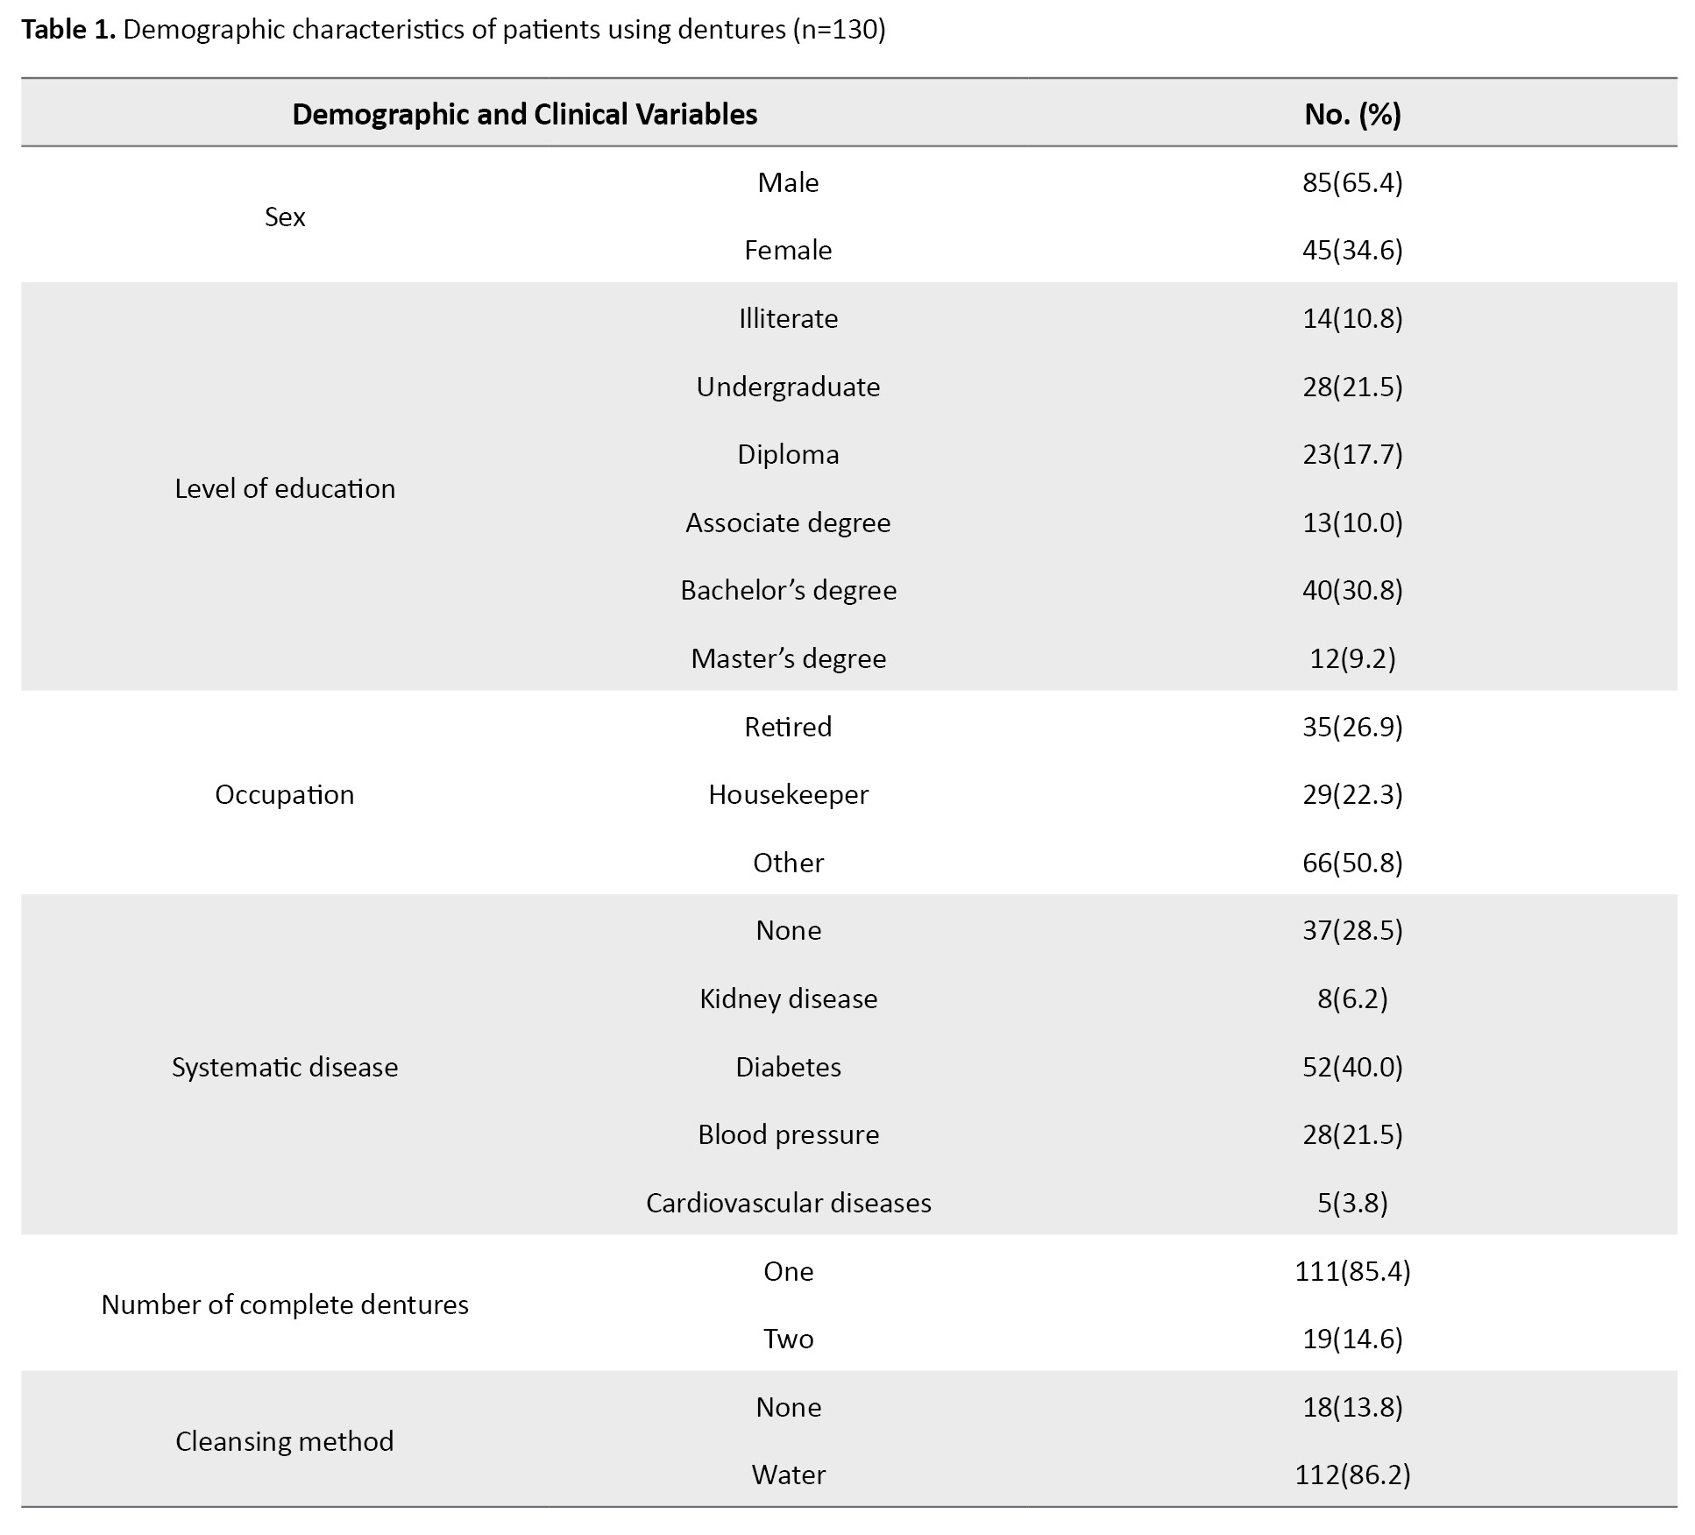Select the Kidney disease cell

click(x=788, y=998)
